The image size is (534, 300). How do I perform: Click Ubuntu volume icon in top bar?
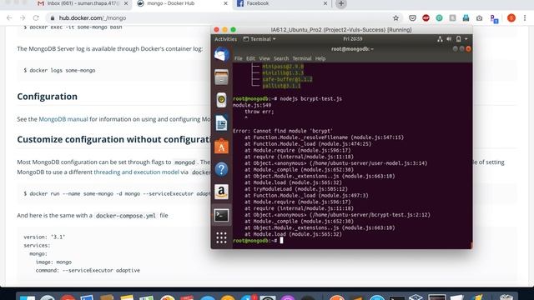pos(449,39)
